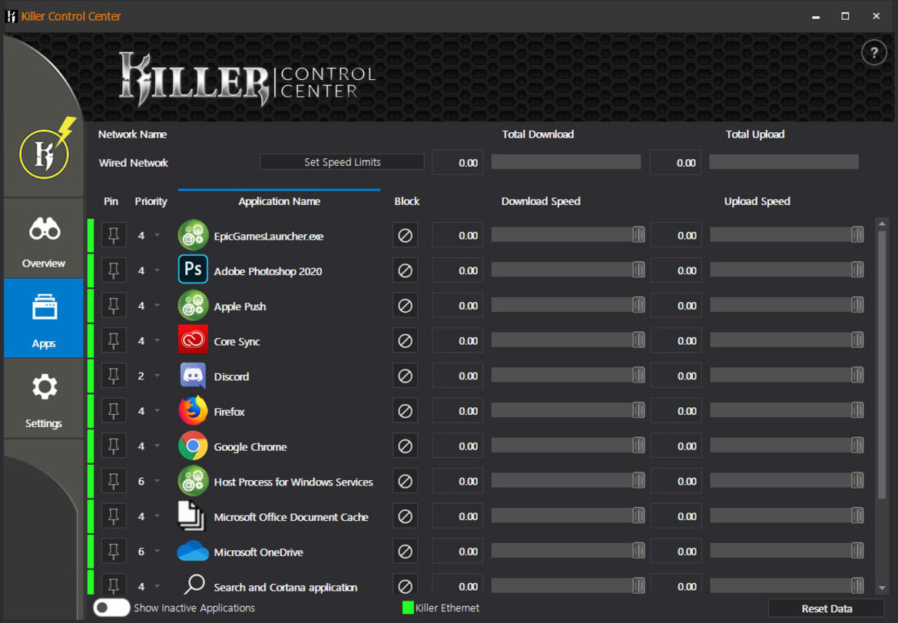Click the Discord app icon
This screenshot has height=623, width=898.
[x=193, y=376]
